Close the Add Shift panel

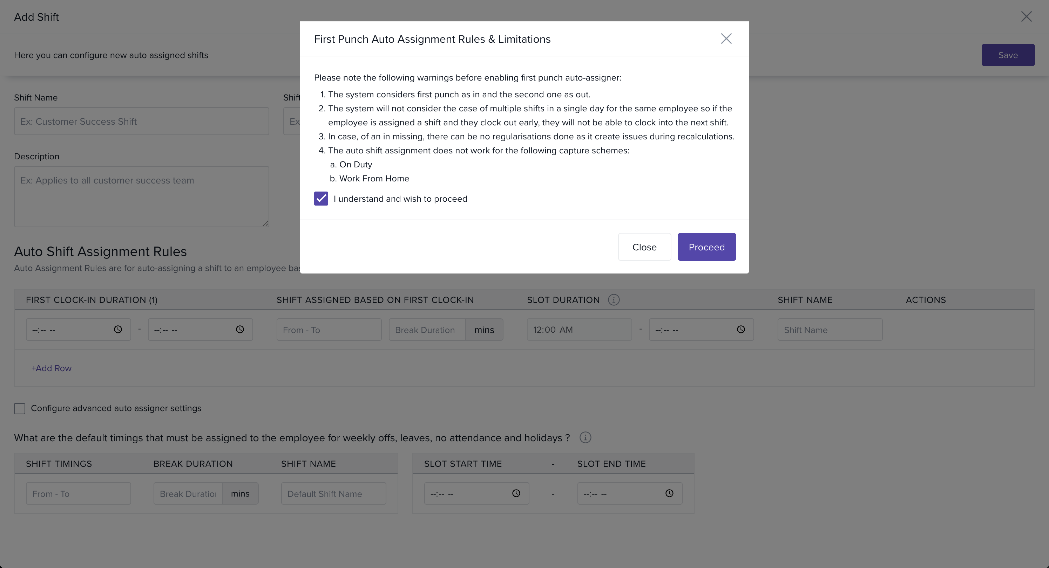1026,17
